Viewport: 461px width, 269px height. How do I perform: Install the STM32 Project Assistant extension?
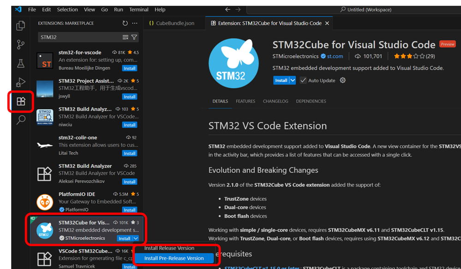pyautogui.click(x=129, y=97)
